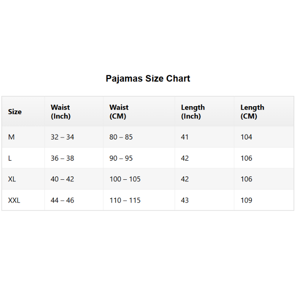296x296 pixels.
Task: Select the 36 – 38 waist cell
Action: pos(62,158)
